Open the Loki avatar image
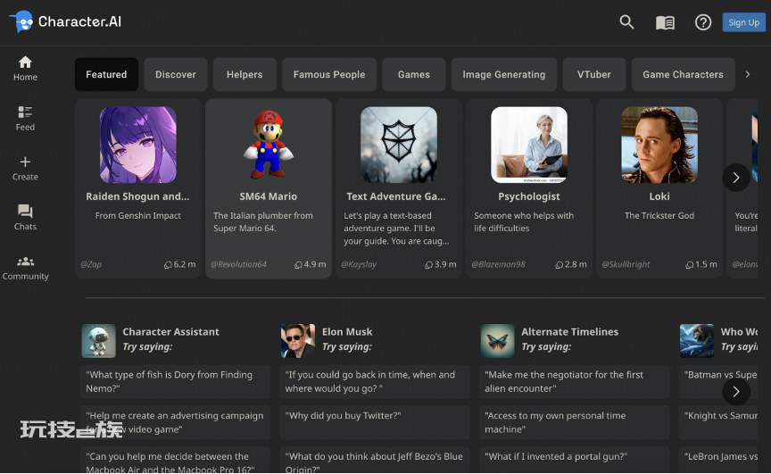The image size is (771, 474). pyautogui.click(x=659, y=145)
